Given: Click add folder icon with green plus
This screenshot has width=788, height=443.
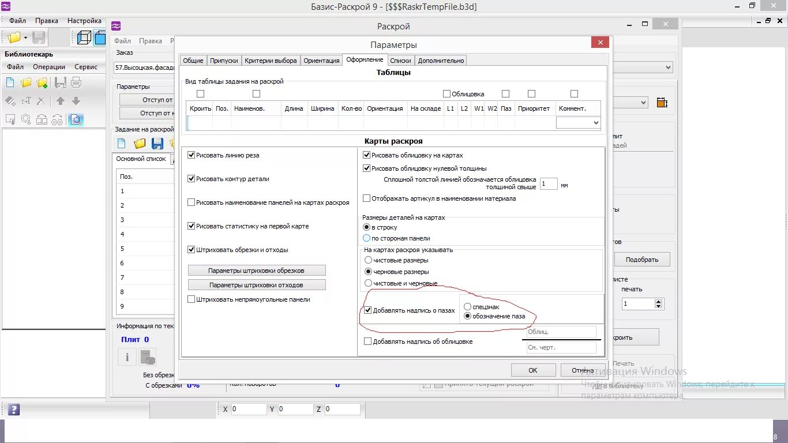Looking at the screenshot, I should point(42,82).
